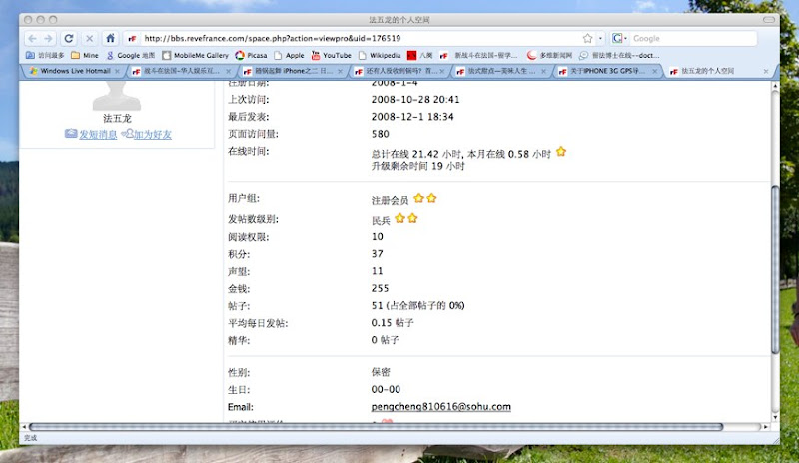Viewport: 799px width, 463px height.
Task: Click the scroll right arrow at bottom
Action: tap(765, 427)
